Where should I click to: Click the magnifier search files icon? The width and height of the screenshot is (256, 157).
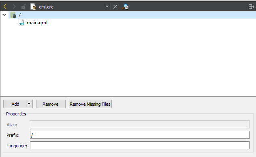click(126, 7)
